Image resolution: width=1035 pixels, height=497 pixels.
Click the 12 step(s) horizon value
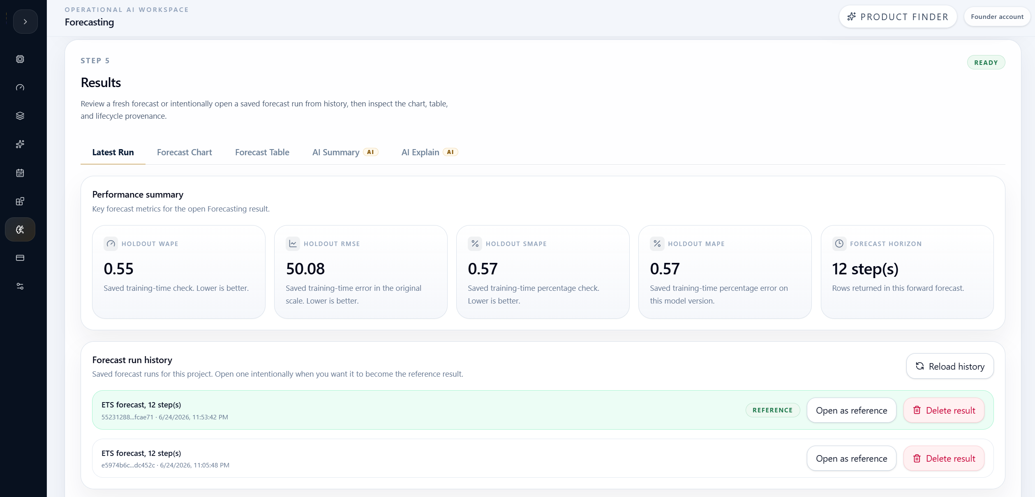tap(865, 269)
